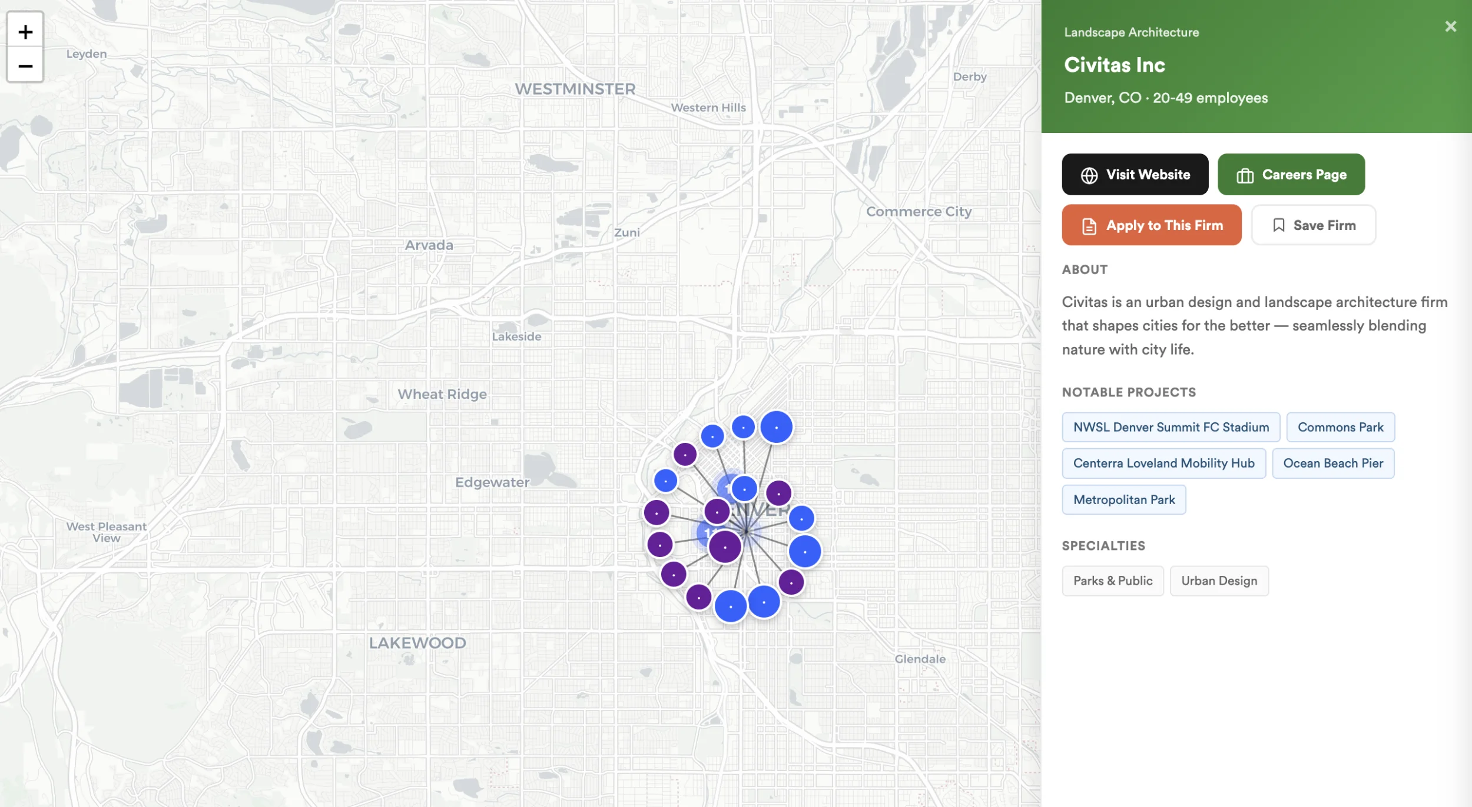The height and width of the screenshot is (807, 1472).
Task: Select the NWSL Denver Summit FC Stadium tag
Action: coord(1171,428)
